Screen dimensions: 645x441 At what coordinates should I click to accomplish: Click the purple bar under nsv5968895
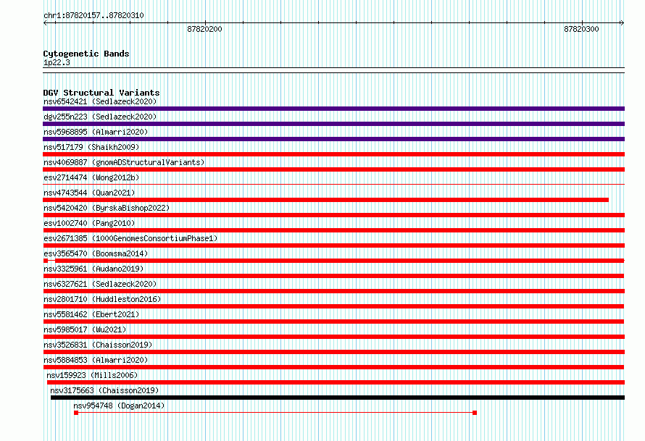point(333,139)
